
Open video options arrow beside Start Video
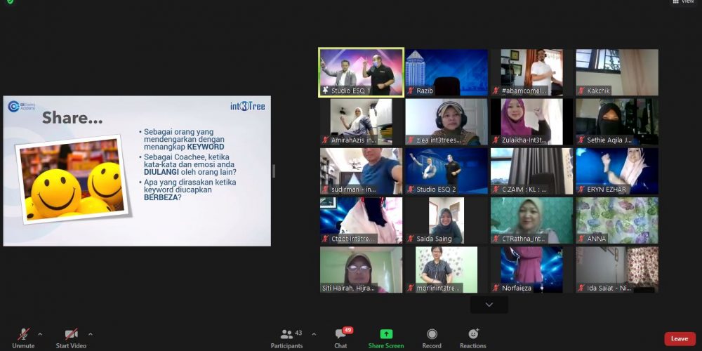point(90,334)
